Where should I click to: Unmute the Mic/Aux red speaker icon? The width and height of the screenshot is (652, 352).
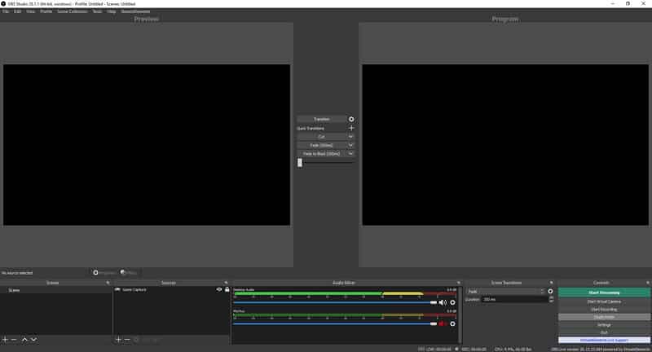tap(443, 323)
